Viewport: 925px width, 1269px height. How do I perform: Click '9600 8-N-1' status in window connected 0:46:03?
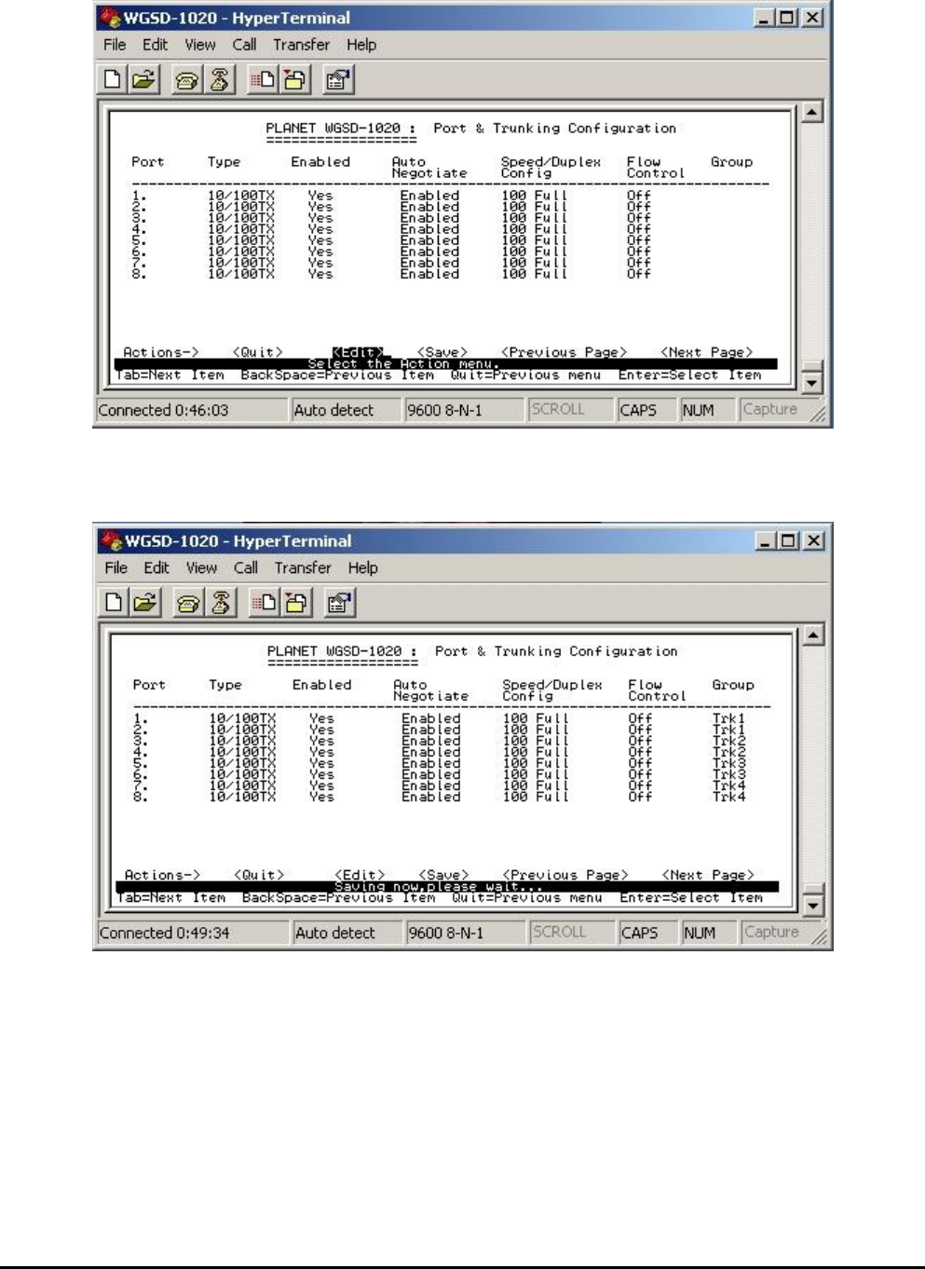(x=463, y=410)
